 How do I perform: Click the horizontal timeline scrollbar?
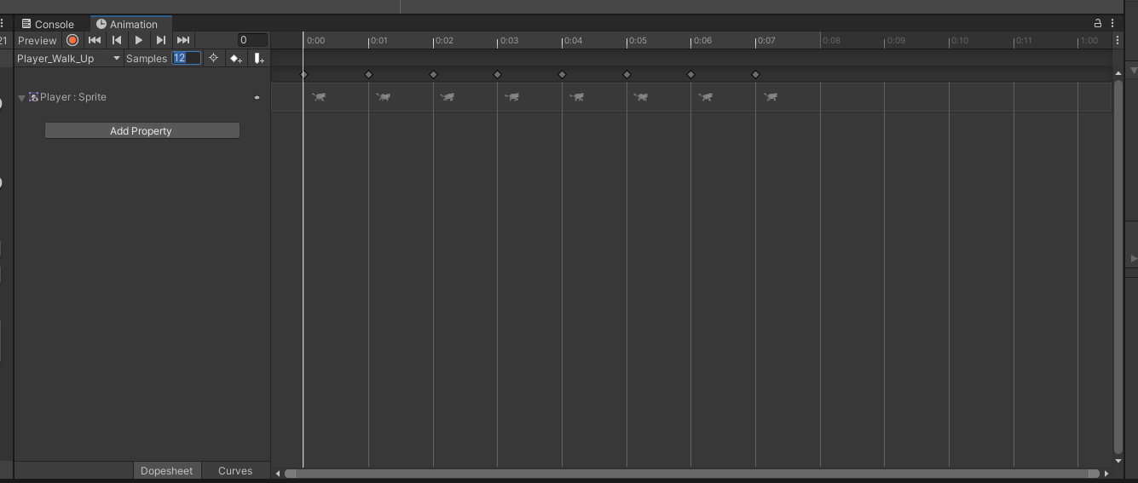[691, 473]
